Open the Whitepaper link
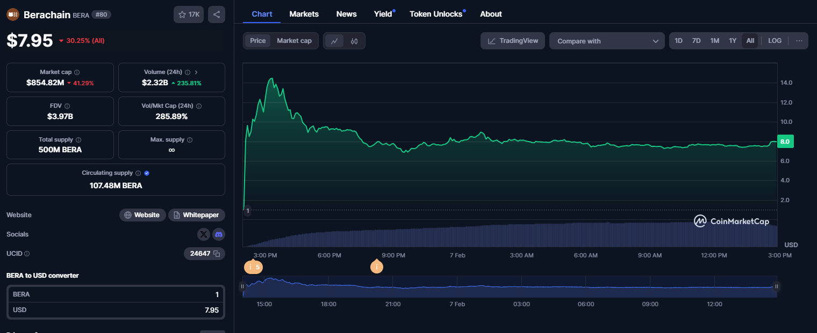This screenshot has width=817, height=333. point(197,215)
